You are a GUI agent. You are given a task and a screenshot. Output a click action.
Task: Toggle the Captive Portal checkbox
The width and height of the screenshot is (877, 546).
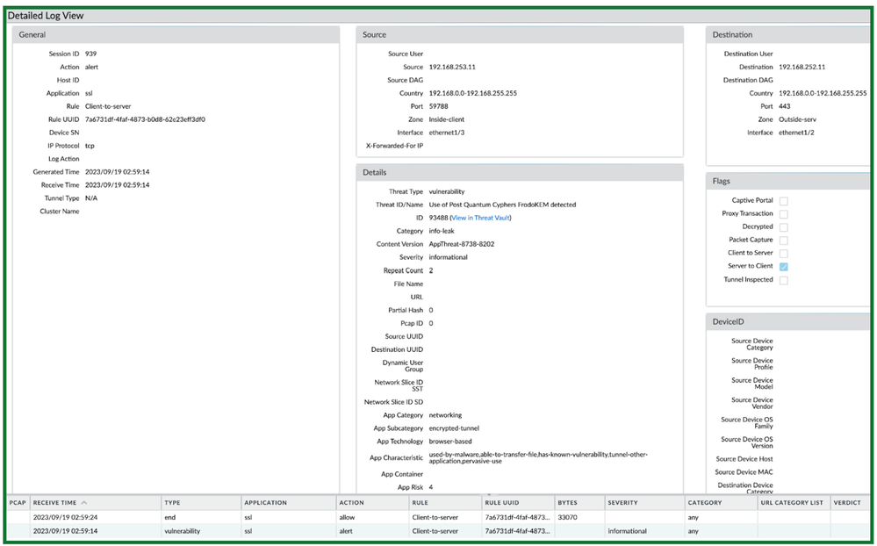click(x=783, y=201)
